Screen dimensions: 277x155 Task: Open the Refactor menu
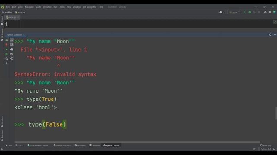(47, 7)
